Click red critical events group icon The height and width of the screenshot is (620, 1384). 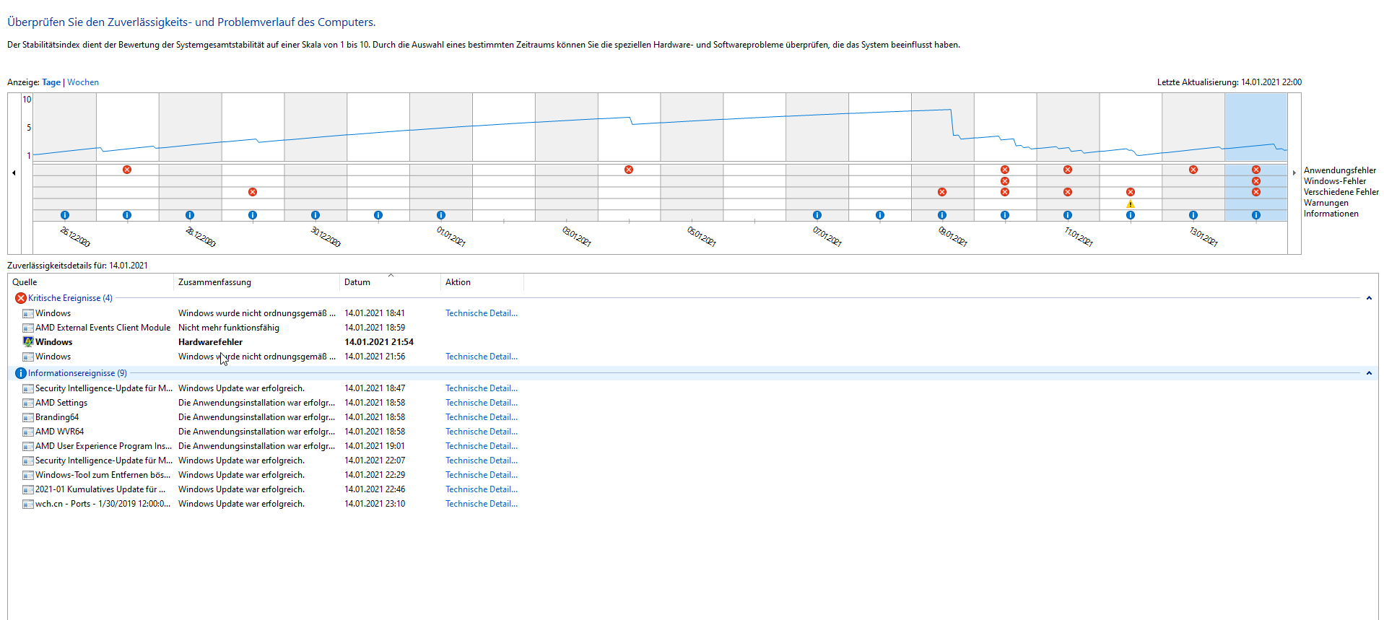pos(21,298)
